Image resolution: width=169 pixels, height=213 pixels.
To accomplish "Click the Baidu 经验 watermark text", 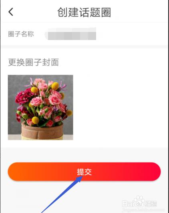I will [151, 204].
